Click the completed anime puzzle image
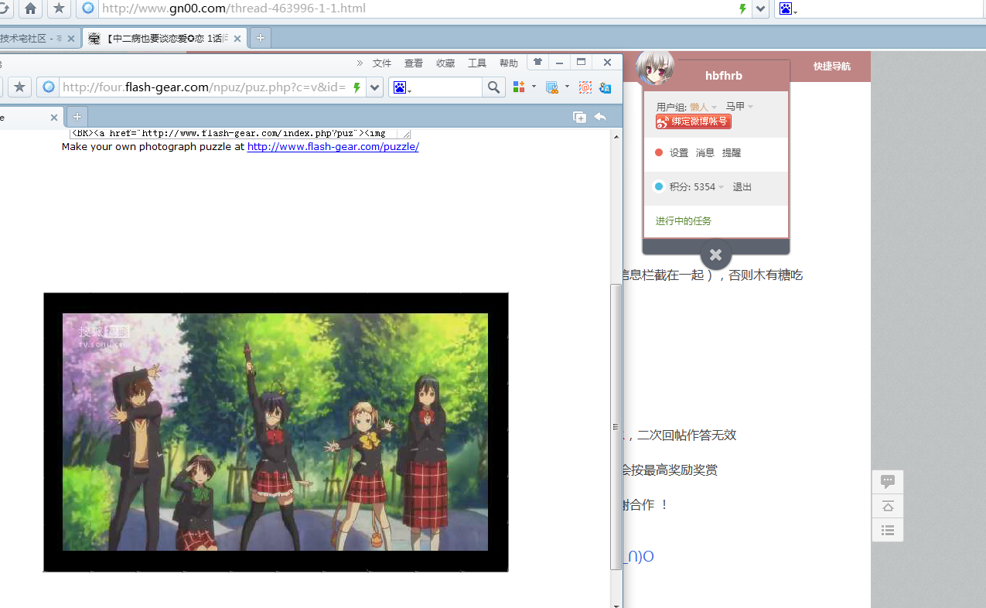This screenshot has height=608, width=986. tap(275, 432)
